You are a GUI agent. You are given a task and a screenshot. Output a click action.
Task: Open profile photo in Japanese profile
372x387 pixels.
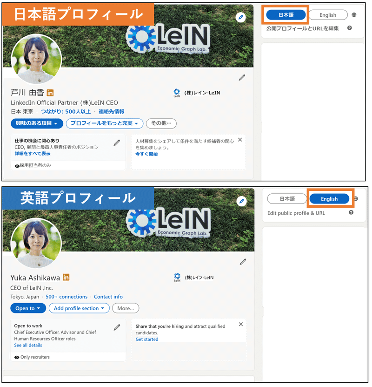pos(36,59)
